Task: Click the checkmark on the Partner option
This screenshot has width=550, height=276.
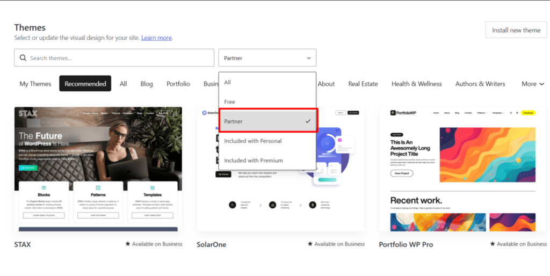Action: point(308,121)
